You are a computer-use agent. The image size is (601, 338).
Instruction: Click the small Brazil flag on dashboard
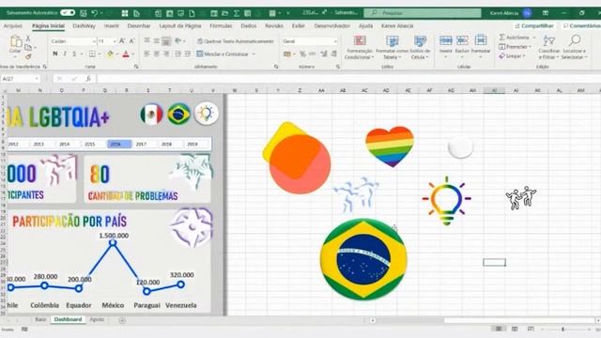(178, 114)
